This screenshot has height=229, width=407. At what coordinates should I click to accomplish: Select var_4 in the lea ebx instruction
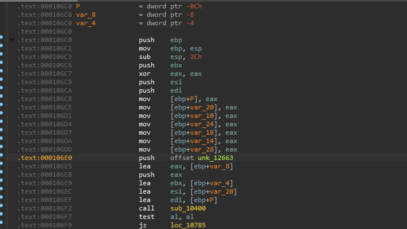click(220, 183)
